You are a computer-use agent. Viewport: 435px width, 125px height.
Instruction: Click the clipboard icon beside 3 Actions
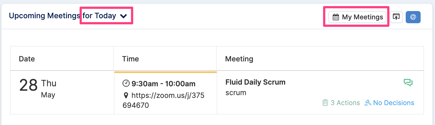[325, 103]
